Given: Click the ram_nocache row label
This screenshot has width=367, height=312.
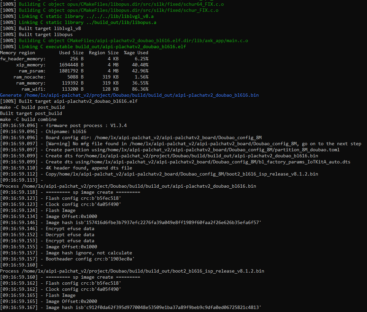Looking at the screenshot, I should point(30,77).
